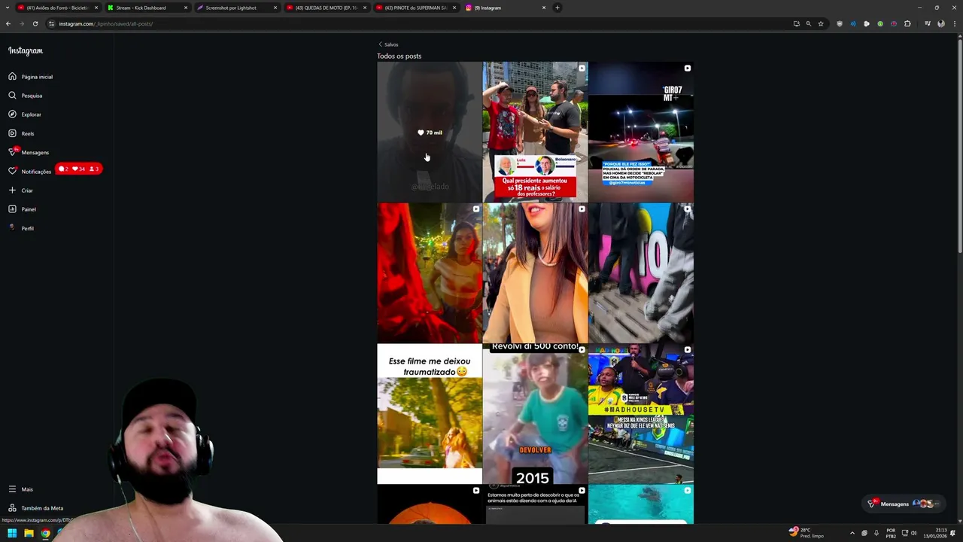The width and height of the screenshot is (963, 542).
Task: Click the instagram.com address bar
Action: coord(421,23)
